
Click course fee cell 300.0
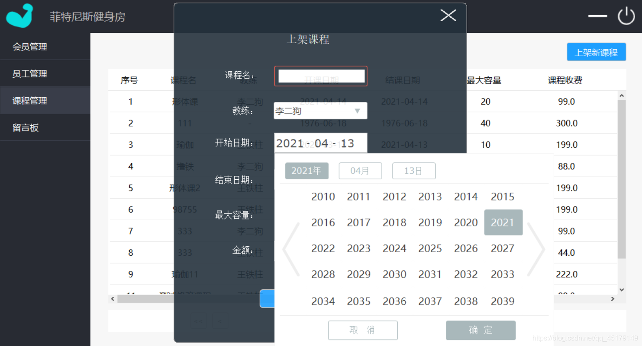point(567,123)
